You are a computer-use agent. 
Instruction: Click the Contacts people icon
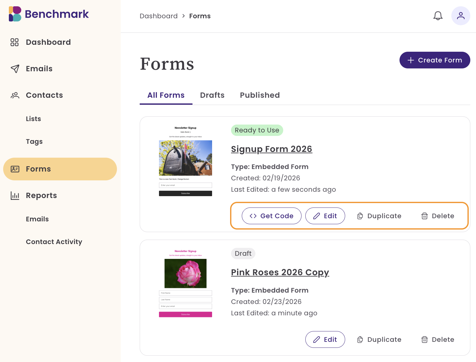(x=15, y=95)
